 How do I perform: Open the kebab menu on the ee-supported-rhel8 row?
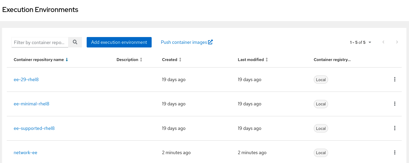[x=395, y=128]
